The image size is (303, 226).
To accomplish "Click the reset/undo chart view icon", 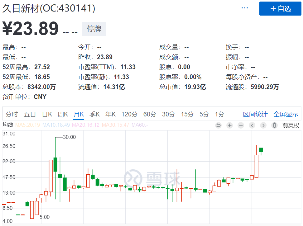I will tap(218, 125).
